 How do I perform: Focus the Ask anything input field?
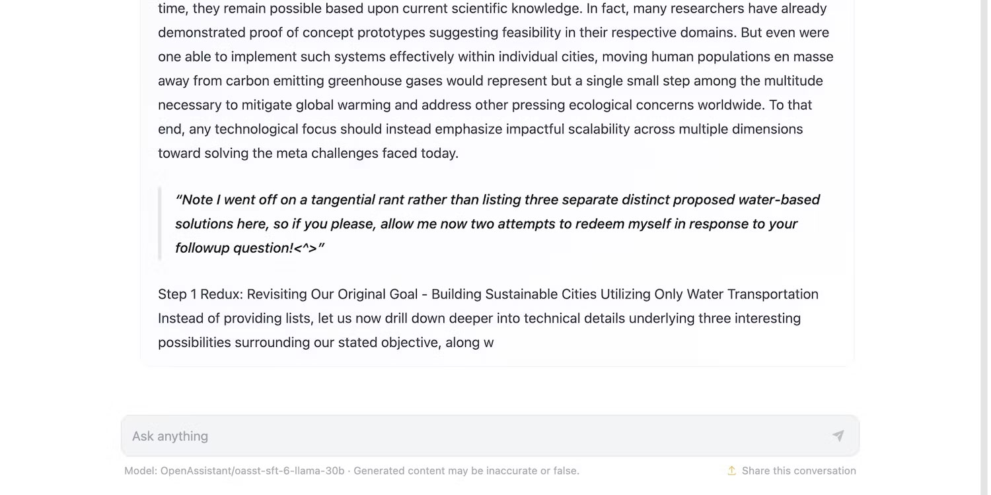[x=490, y=436]
